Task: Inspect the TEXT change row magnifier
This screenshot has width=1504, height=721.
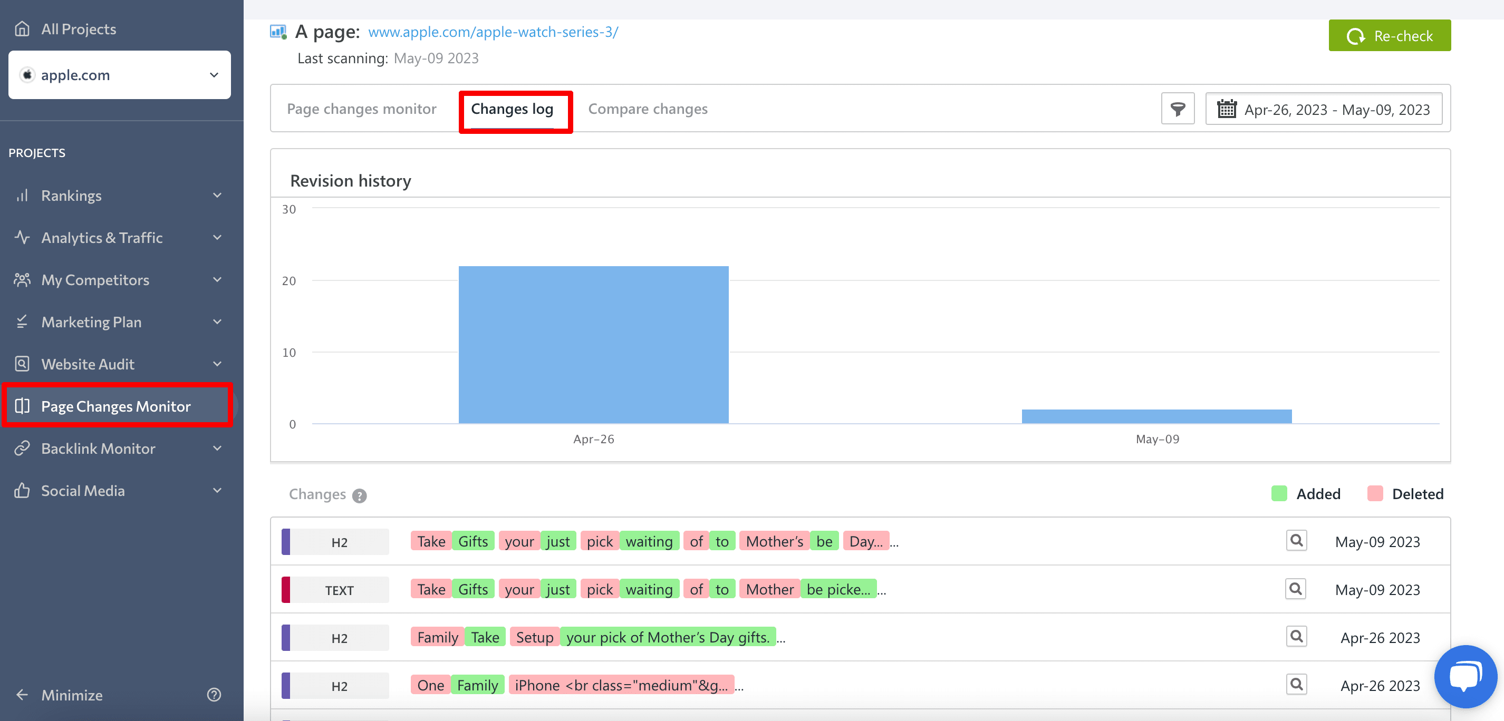Action: (1296, 589)
